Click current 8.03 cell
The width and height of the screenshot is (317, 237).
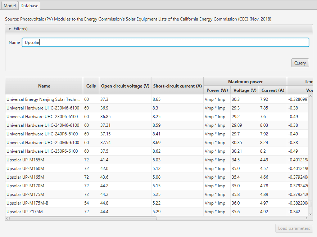coord(273,125)
